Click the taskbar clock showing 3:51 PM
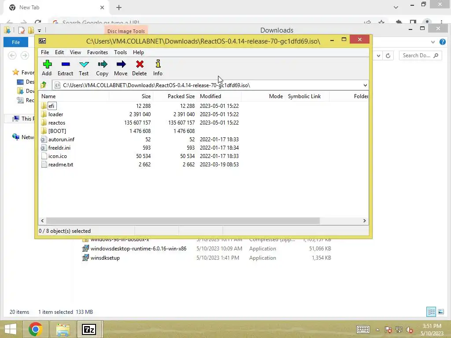Viewport: 451px width, 338px height. point(432,329)
